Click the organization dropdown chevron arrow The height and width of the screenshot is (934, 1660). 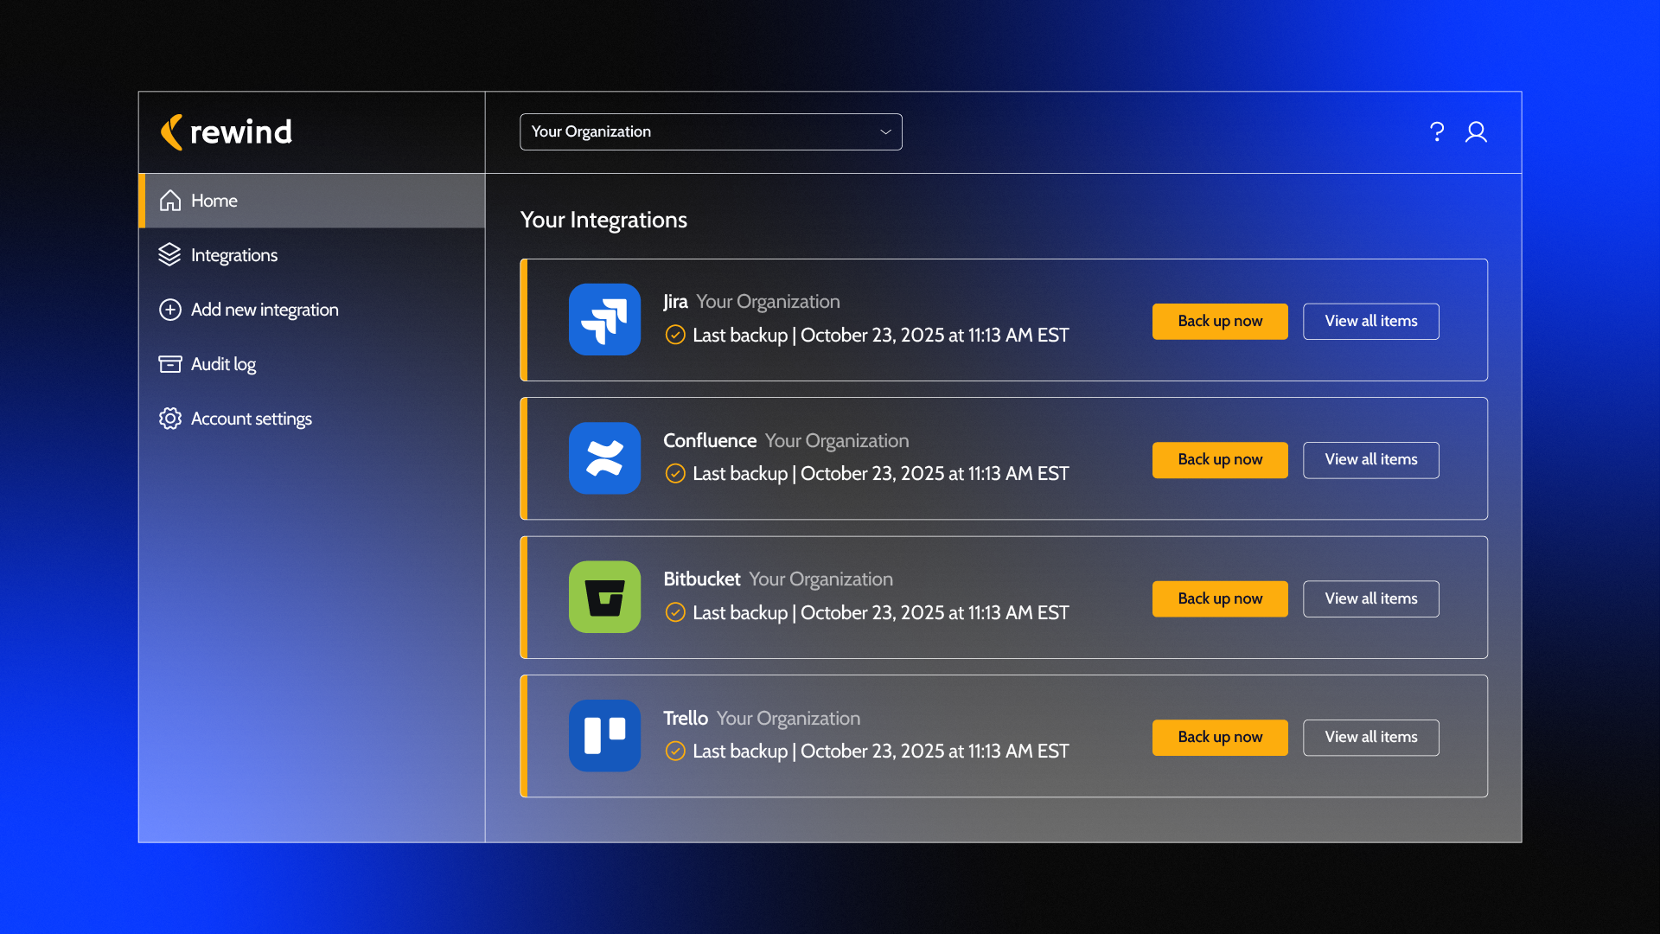click(x=885, y=131)
